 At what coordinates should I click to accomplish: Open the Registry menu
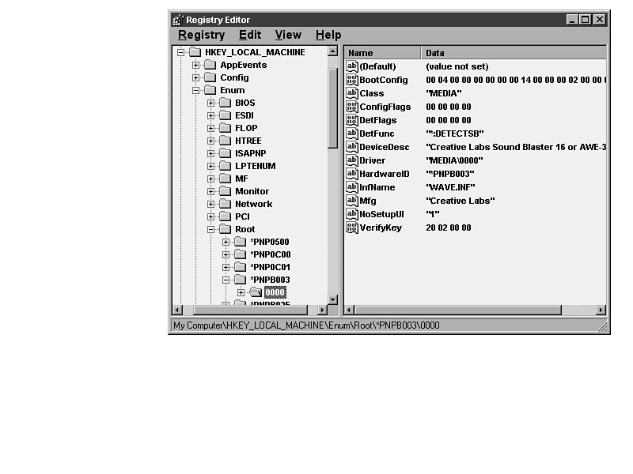coord(201,35)
